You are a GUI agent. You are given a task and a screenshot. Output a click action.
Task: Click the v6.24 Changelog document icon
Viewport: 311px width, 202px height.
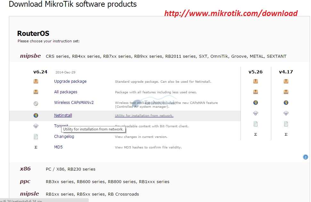click(x=36, y=137)
